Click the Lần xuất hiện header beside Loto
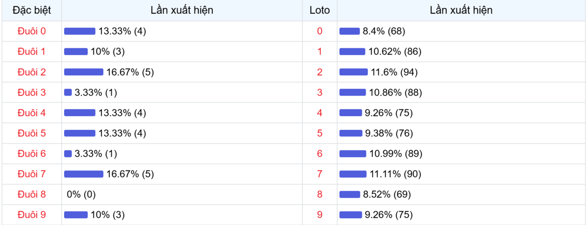This screenshot has width=587, height=225. [461, 10]
